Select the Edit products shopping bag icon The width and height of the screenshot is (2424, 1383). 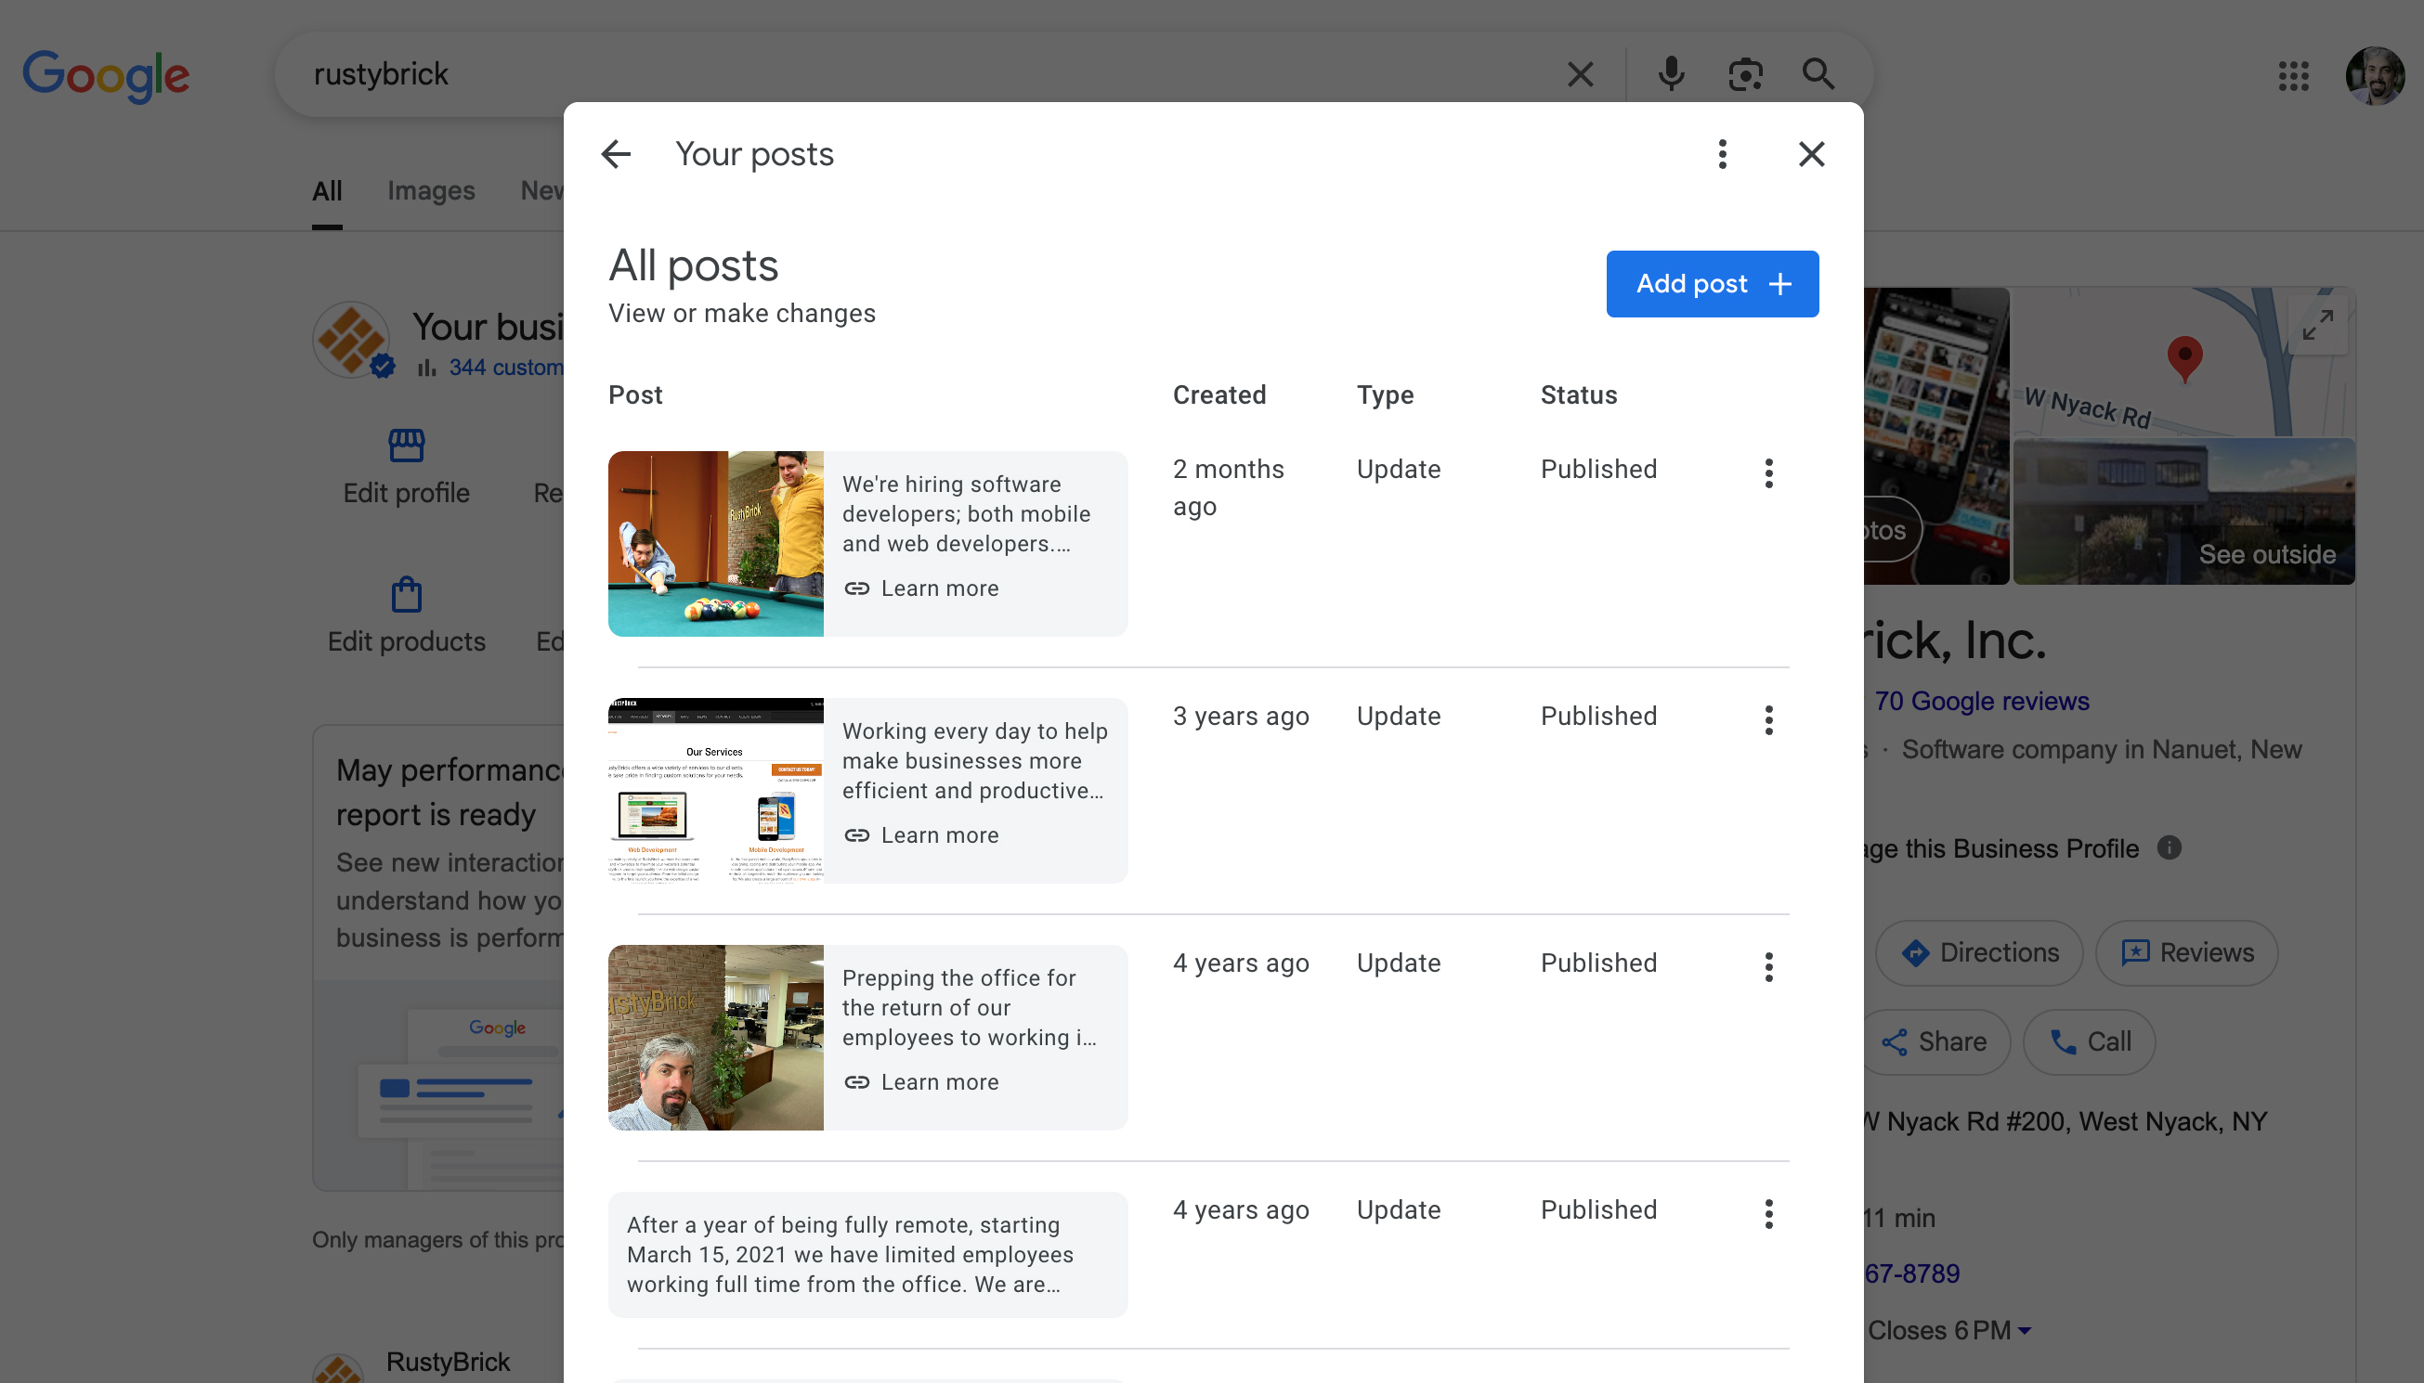coord(405,594)
